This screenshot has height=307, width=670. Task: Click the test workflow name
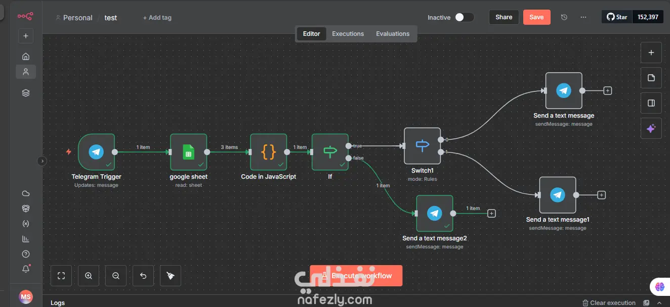[111, 18]
